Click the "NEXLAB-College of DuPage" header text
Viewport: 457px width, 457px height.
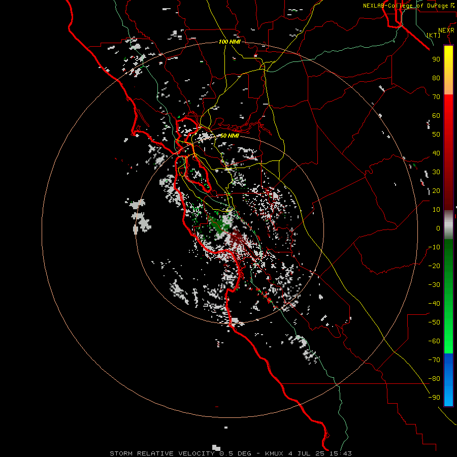point(405,6)
